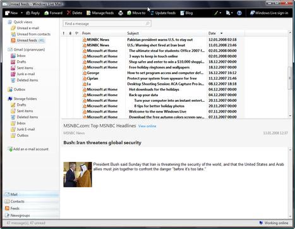Sort by the flag column header
The height and width of the screenshot is (229, 295).
(x=77, y=34)
